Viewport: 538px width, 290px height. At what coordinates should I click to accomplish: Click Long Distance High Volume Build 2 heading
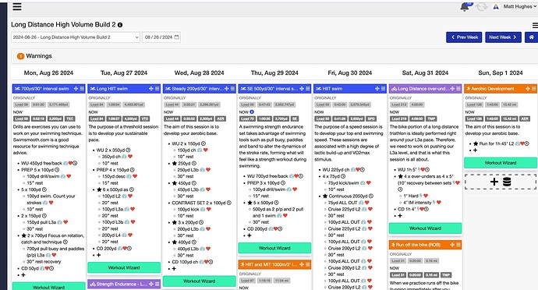click(x=63, y=25)
